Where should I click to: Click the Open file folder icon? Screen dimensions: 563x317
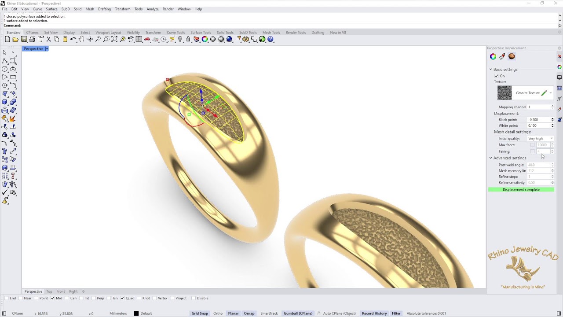(x=15, y=39)
